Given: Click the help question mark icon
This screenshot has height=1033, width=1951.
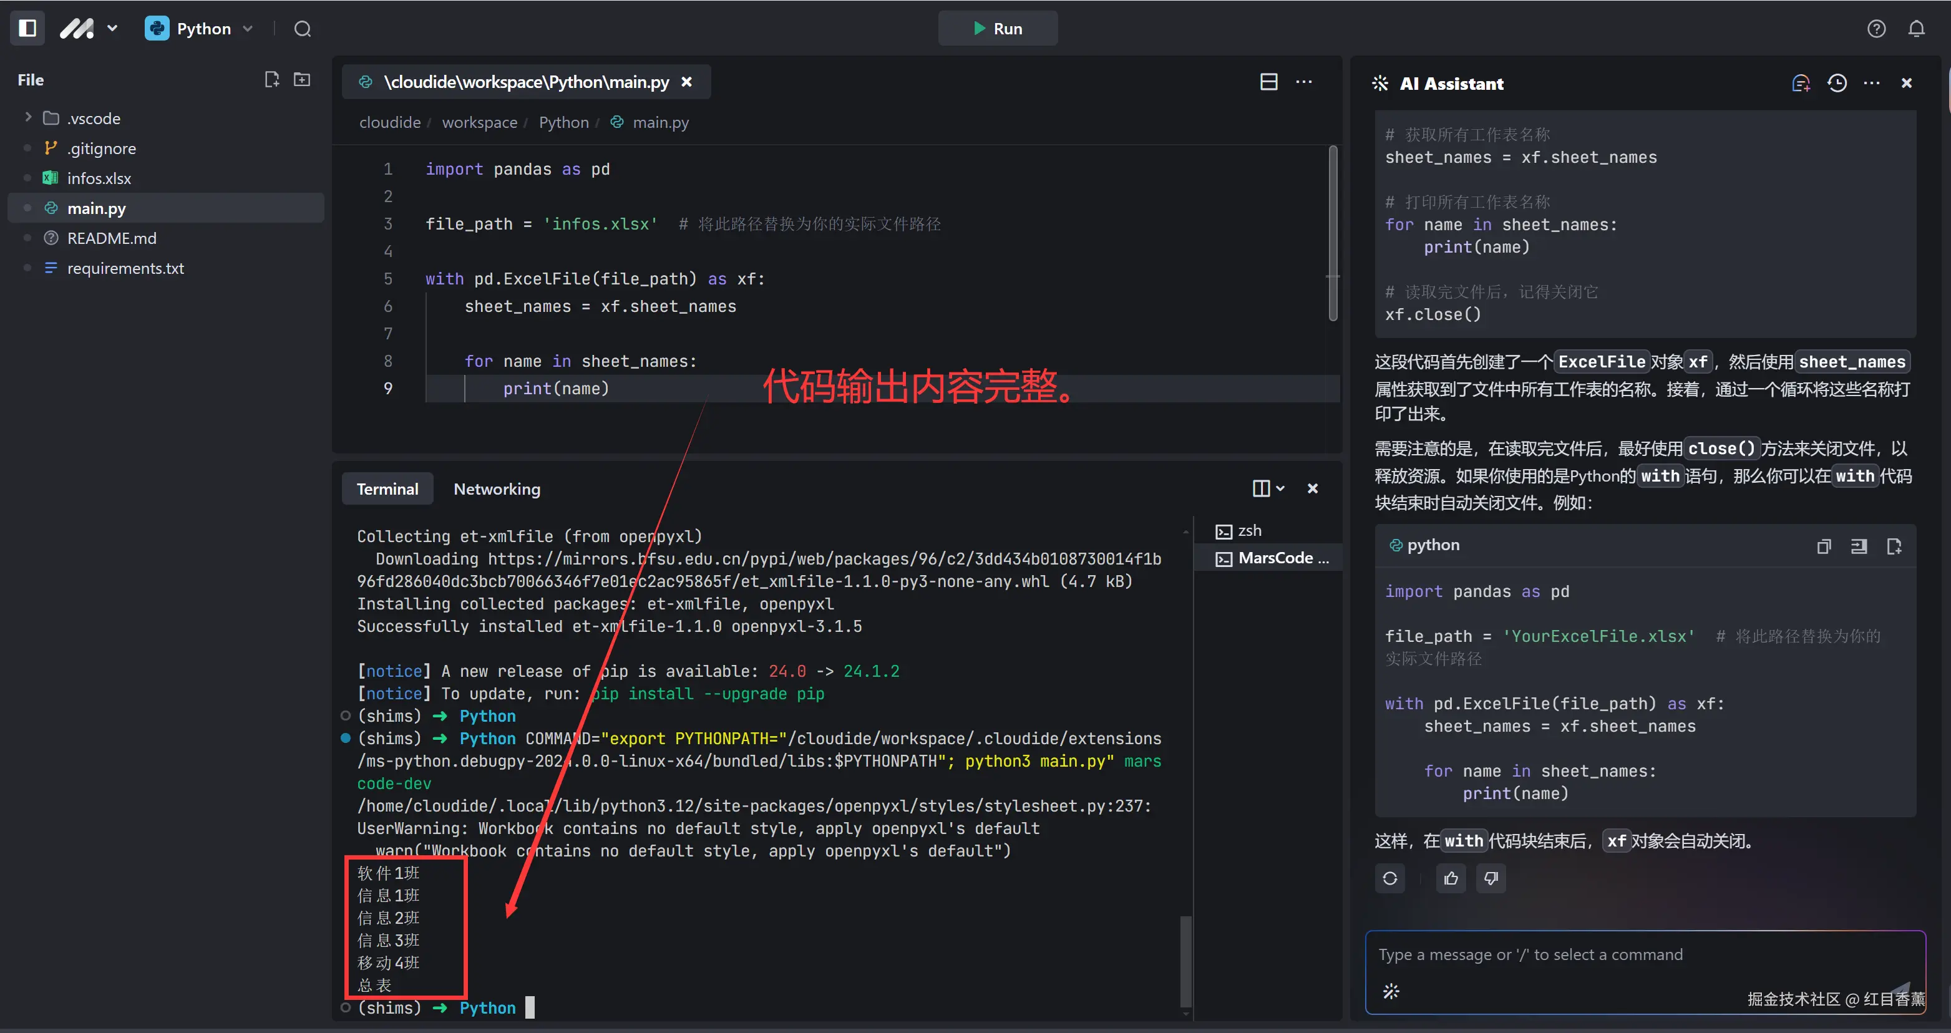Looking at the screenshot, I should tap(1876, 29).
